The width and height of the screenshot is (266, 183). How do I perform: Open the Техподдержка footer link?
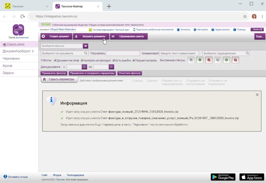(x=75, y=175)
